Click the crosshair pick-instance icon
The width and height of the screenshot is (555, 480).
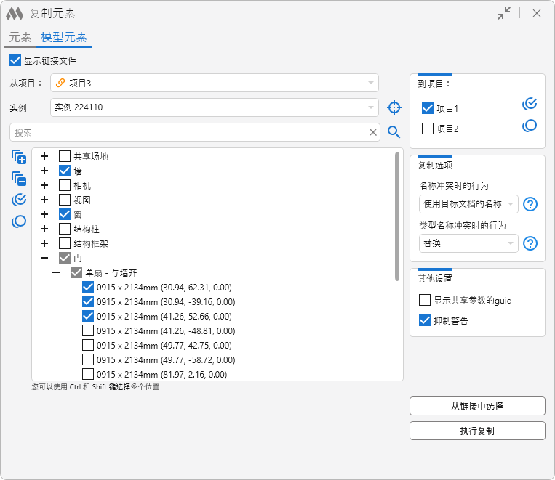[394, 107]
